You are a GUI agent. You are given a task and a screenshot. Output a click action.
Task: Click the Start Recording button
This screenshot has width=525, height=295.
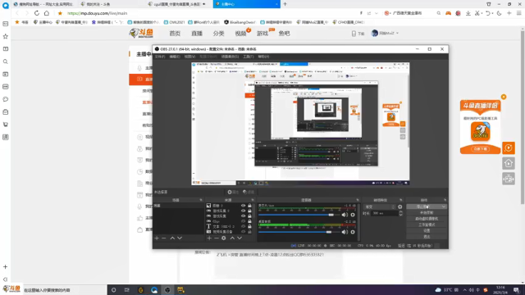coord(427,213)
